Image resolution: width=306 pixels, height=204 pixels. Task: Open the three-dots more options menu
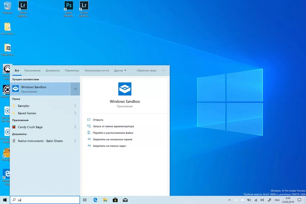pyautogui.click(x=163, y=70)
